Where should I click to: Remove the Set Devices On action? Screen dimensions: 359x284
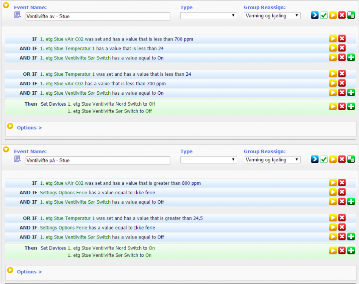click(342, 251)
